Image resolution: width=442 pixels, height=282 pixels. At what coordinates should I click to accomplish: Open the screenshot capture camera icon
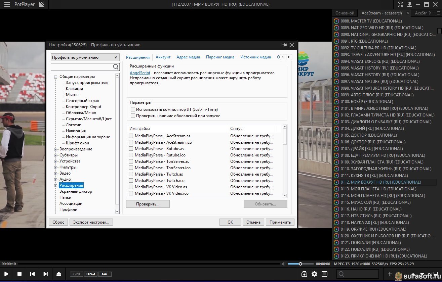(x=304, y=274)
